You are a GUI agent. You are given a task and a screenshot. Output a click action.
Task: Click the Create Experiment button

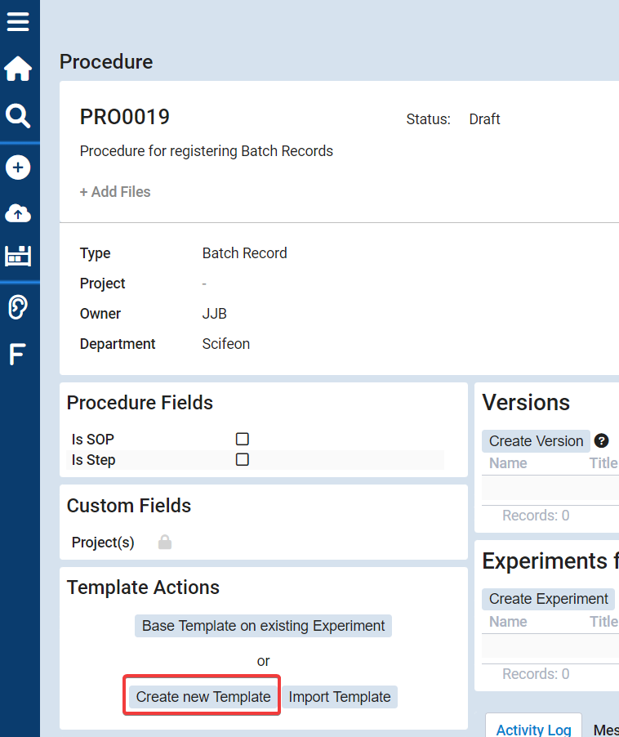pos(548,599)
